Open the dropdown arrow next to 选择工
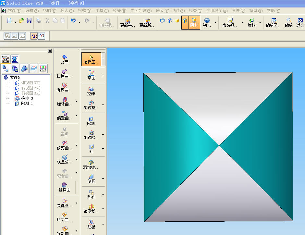The width and height of the screenshot is (305, 235). click(x=103, y=59)
